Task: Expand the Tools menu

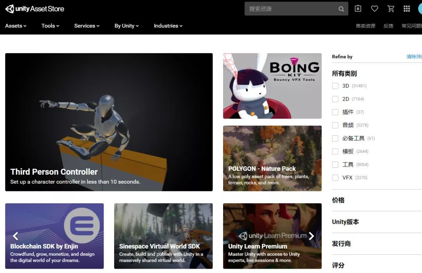Action: [50, 26]
